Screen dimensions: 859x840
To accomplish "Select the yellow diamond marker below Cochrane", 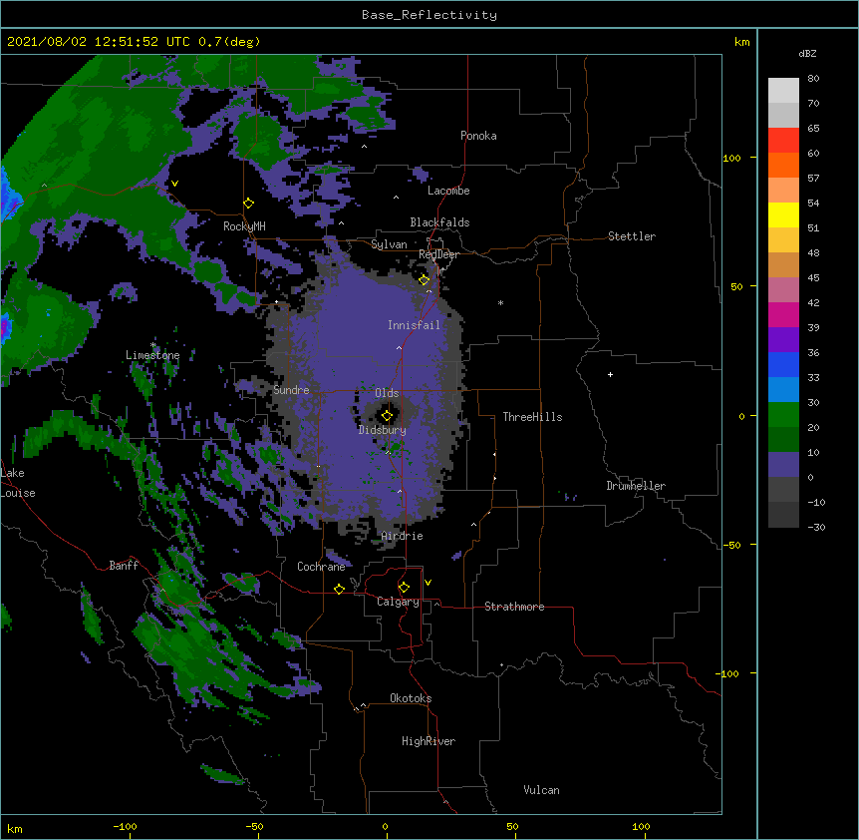I will tap(339, 589).
